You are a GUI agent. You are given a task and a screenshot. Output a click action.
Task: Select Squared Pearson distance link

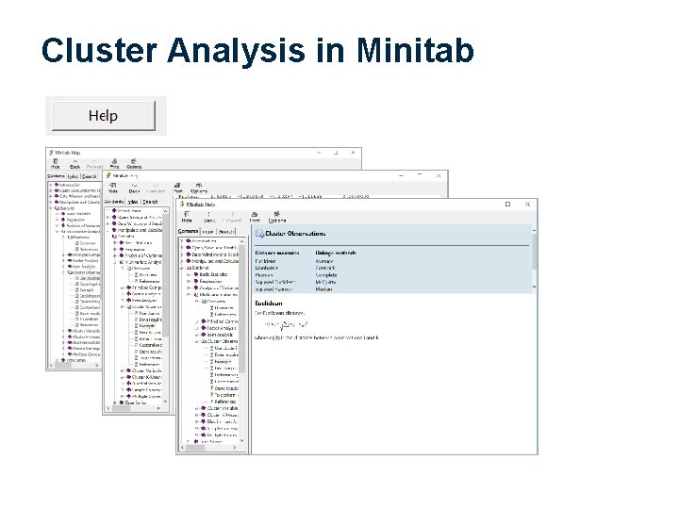pos(273,288)
